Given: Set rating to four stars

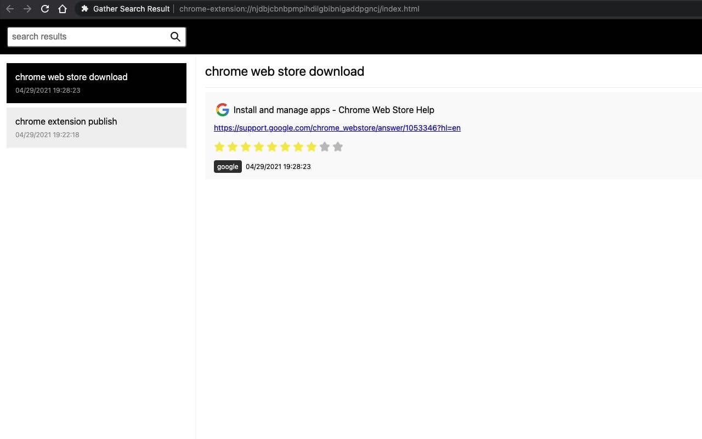Looking at the screenshot, I should (259, 147).
